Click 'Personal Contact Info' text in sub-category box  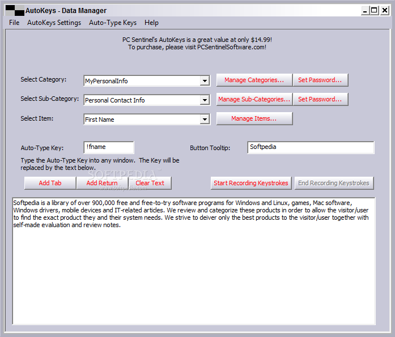115,100
